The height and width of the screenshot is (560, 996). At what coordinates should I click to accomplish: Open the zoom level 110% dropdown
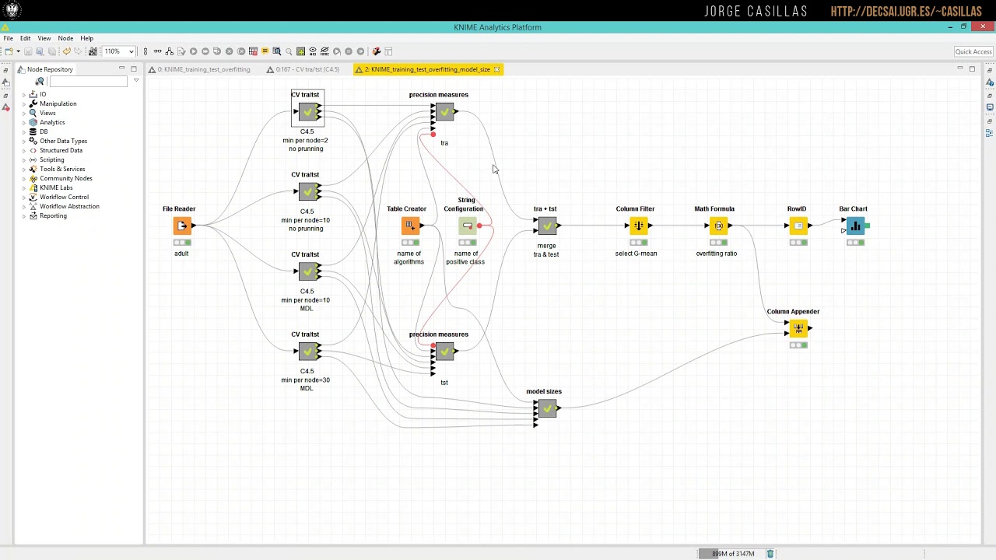point(132,51)
